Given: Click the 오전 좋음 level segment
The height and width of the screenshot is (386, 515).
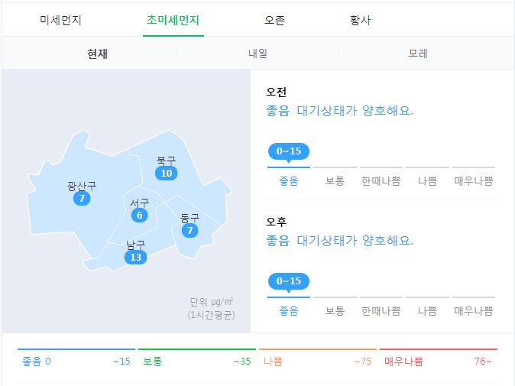Looking at the screenshot, I should [x=289, y=177].
